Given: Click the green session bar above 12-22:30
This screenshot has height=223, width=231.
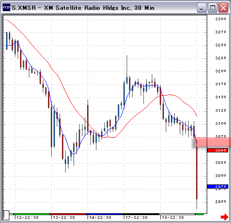Looking at the screenshot, I should click(x=32, y=214).
